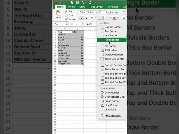
Task: Select Bottom Double Border option
Action: [111, 65]
